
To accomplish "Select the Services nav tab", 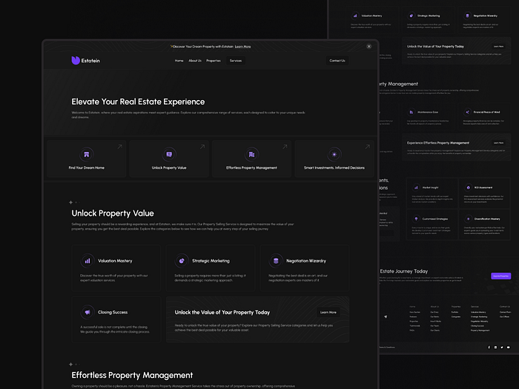I will point(236,61).
